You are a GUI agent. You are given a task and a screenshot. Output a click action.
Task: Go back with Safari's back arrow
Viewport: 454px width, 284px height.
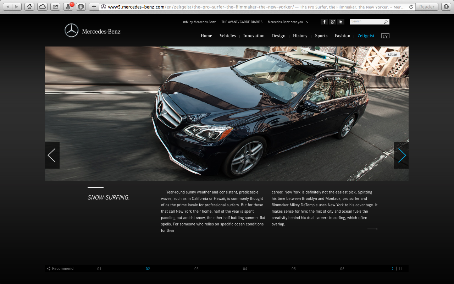pyautogui.click(x=8, y=7)
